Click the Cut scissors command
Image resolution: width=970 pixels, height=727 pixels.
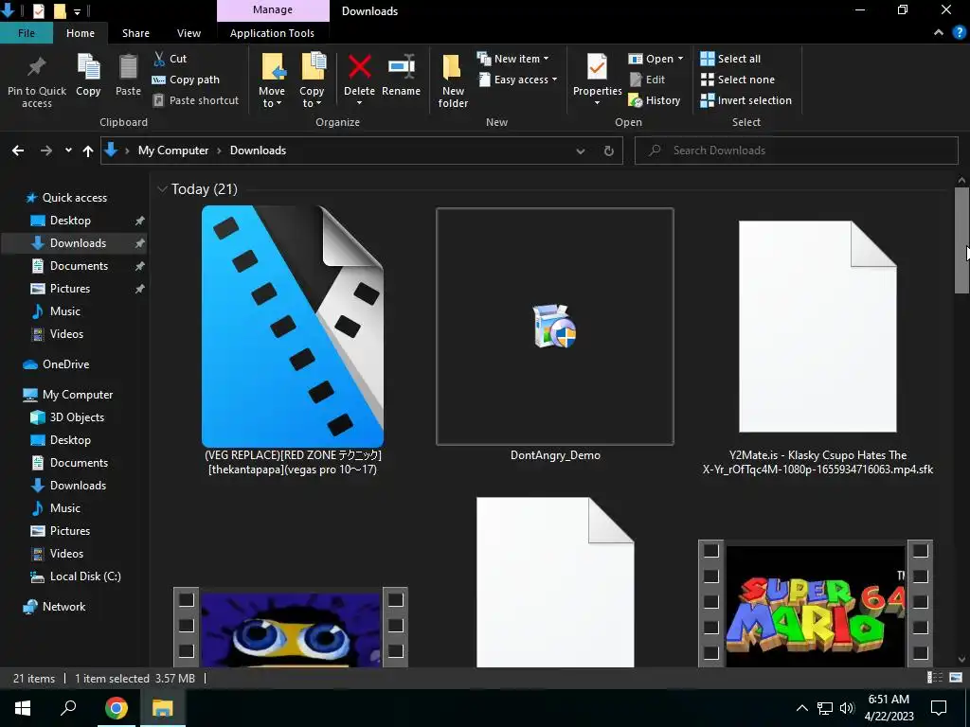(x=170, y=59)
